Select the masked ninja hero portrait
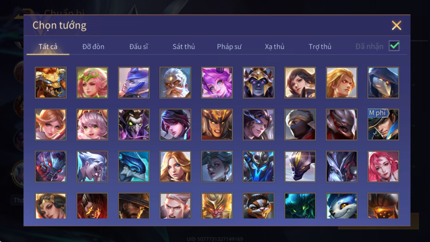430x242 pixels. (x=300, y=125)
